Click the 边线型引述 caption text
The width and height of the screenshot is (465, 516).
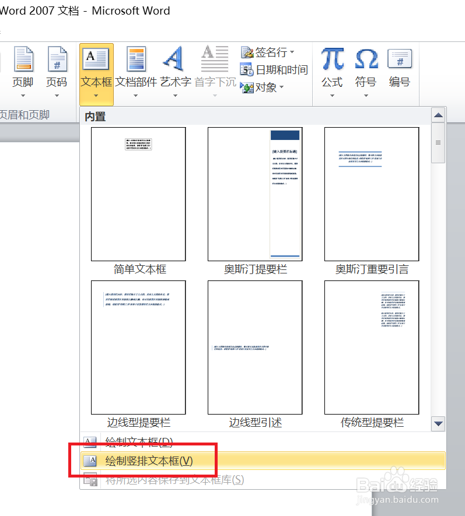[x=256, y=422]
